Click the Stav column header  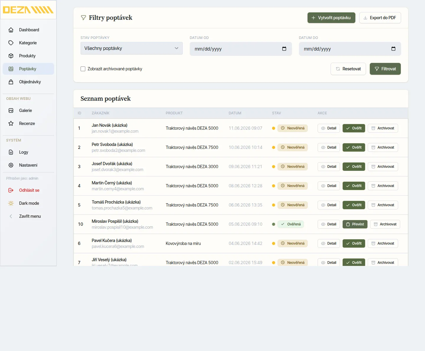point(277,113)
